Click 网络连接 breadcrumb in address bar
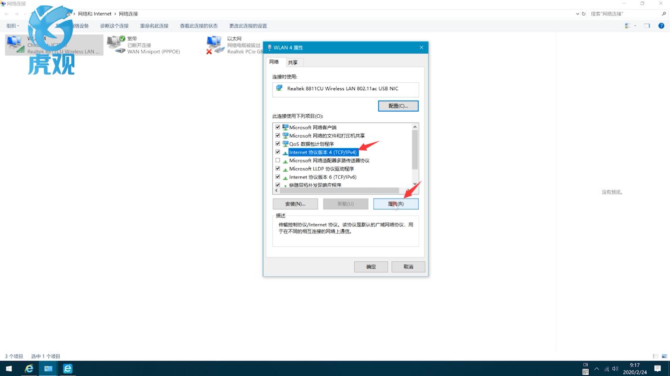This screenshot has width=670, height=376. [x=128, y=14]
